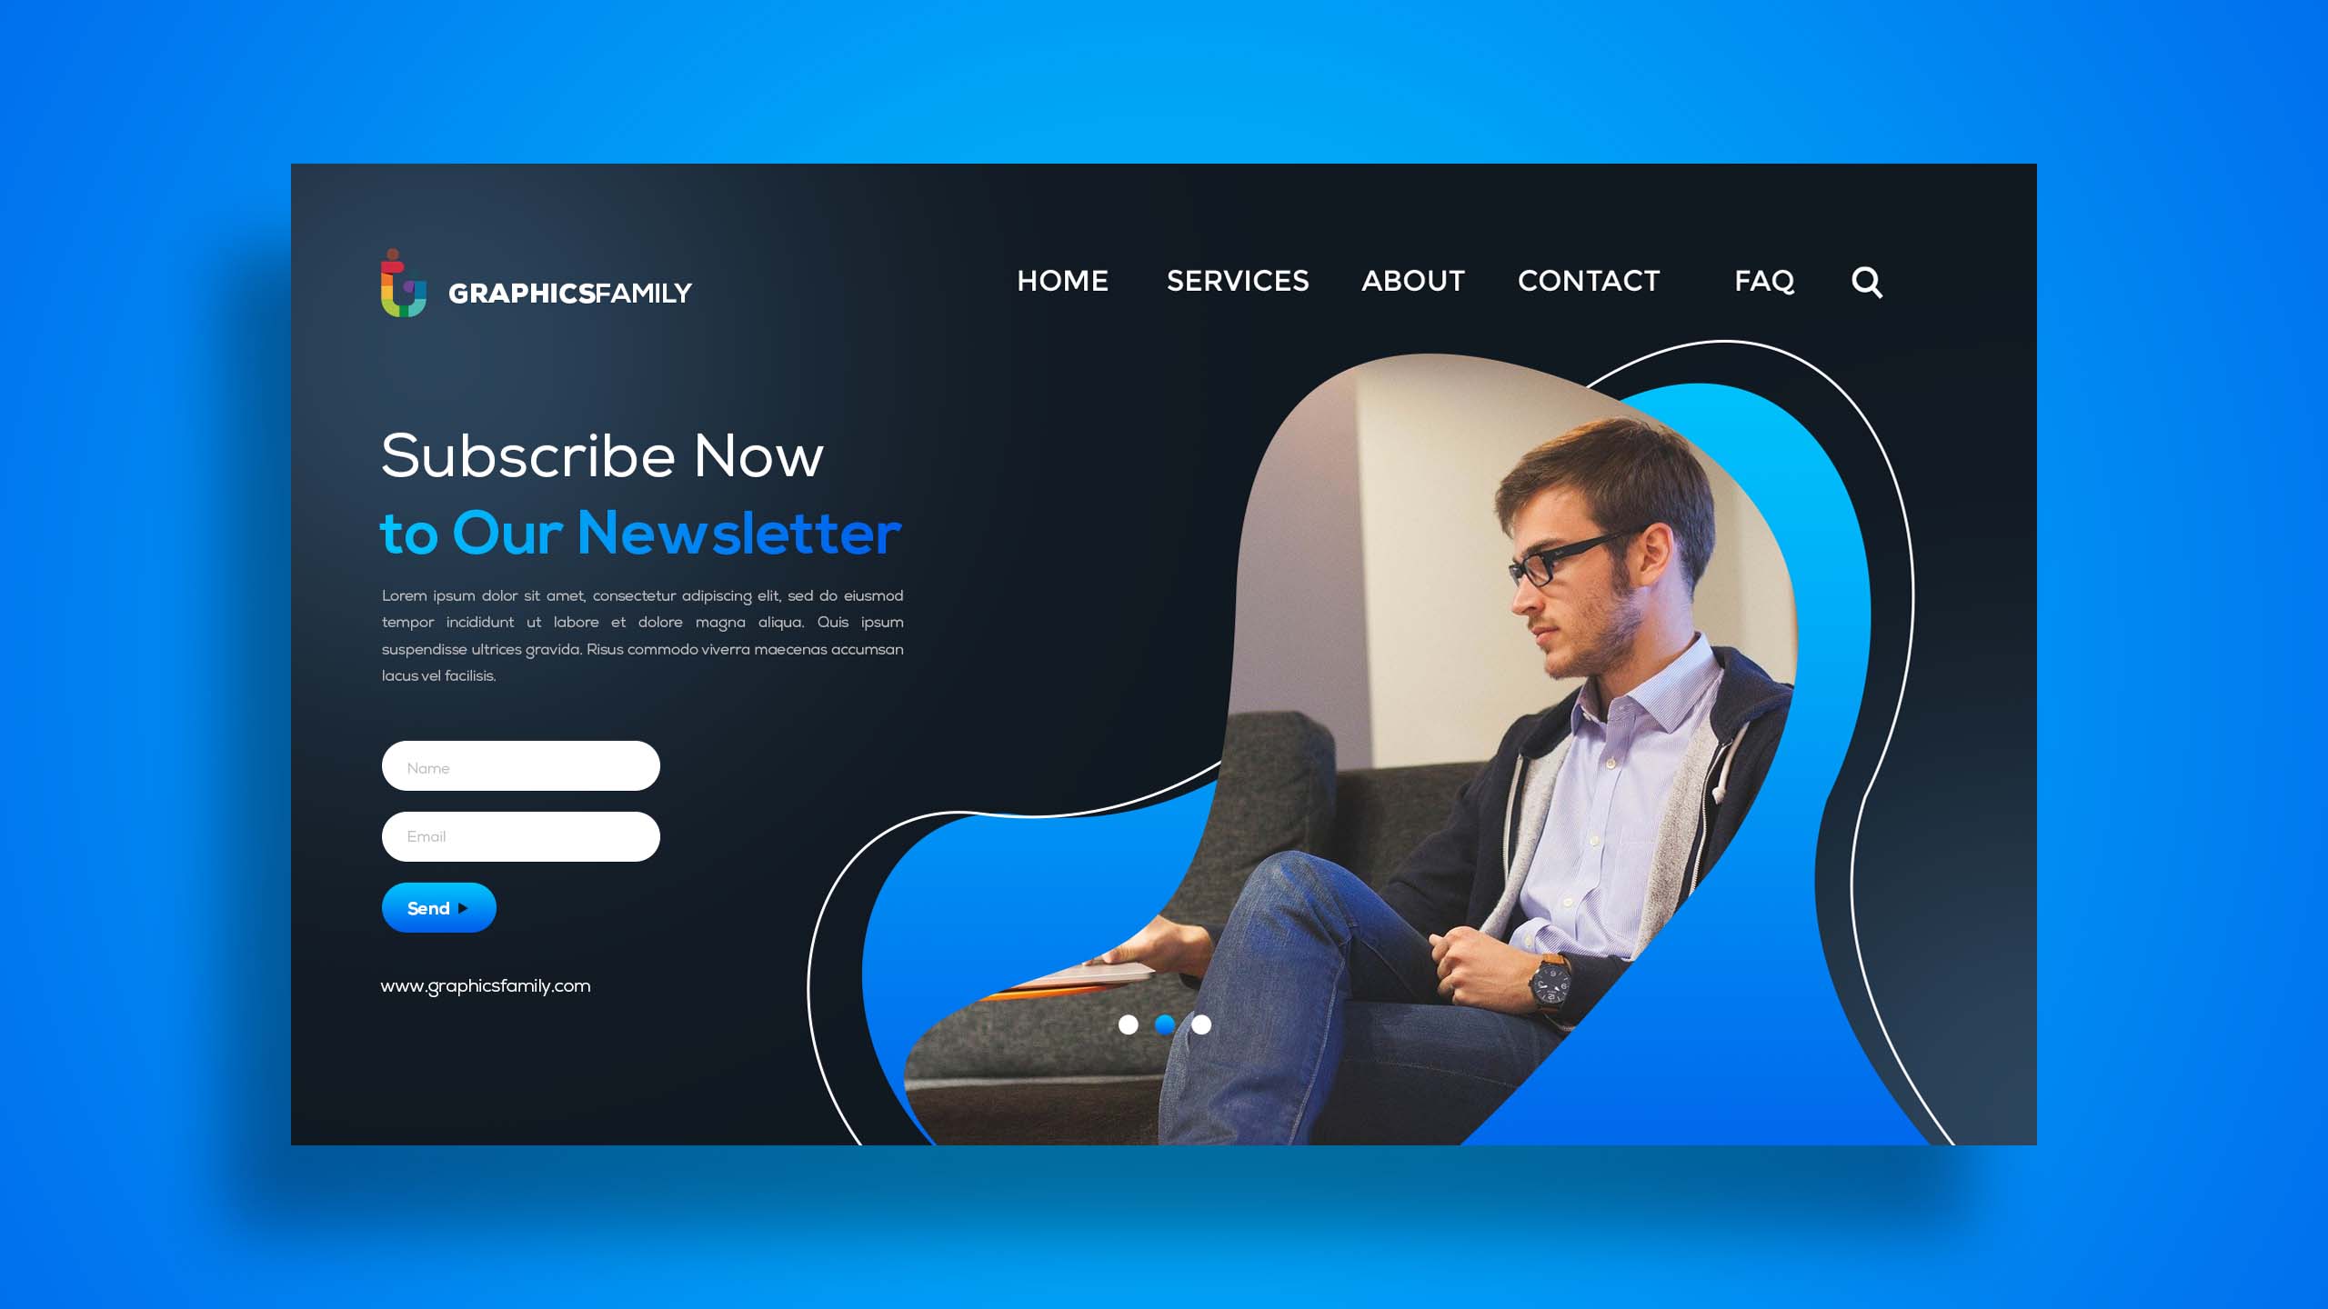Image resolution: width=2328 pixels, height=1309 pixels.
Task: Click the www.graphicsfamily.com website link
Action: (487, 984)
